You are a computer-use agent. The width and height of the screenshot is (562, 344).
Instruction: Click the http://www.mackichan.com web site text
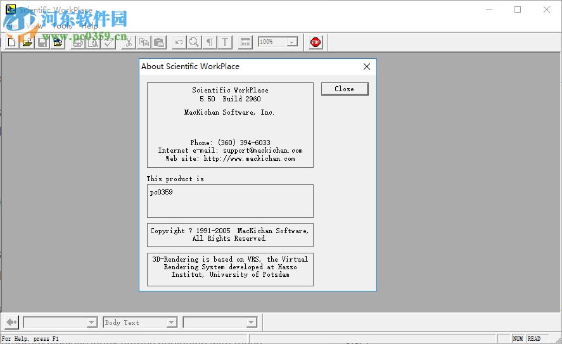click(x=250, y=158)
